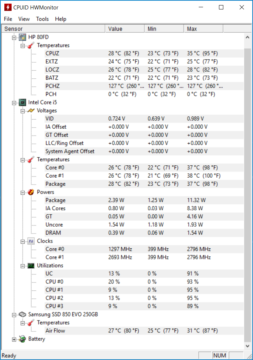This screenshot has width=253, height=360.
Task: Click the Samsung SSD drive icon
Action: (22, 314)
